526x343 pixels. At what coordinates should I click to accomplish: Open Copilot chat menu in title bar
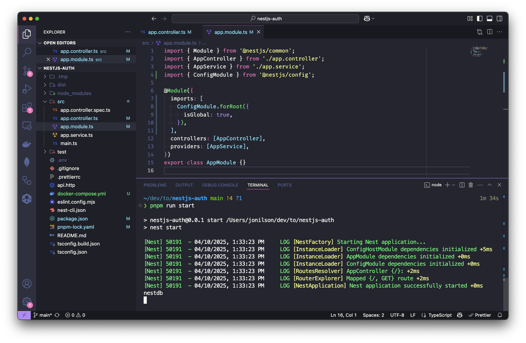pos(369,19)
